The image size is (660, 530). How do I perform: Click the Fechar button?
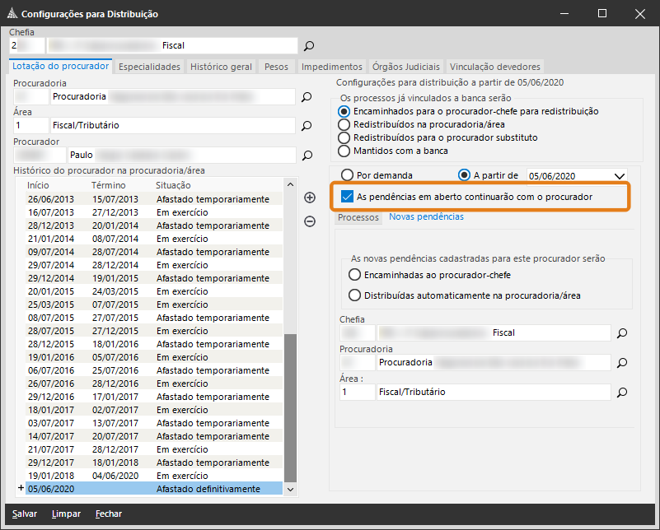(x=109, y=514)
